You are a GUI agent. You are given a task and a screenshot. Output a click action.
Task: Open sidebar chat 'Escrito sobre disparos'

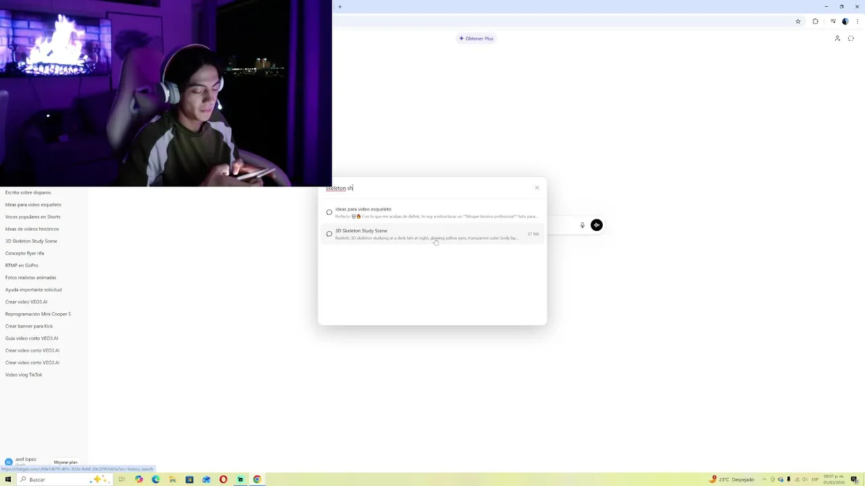[x=28, y=192]
